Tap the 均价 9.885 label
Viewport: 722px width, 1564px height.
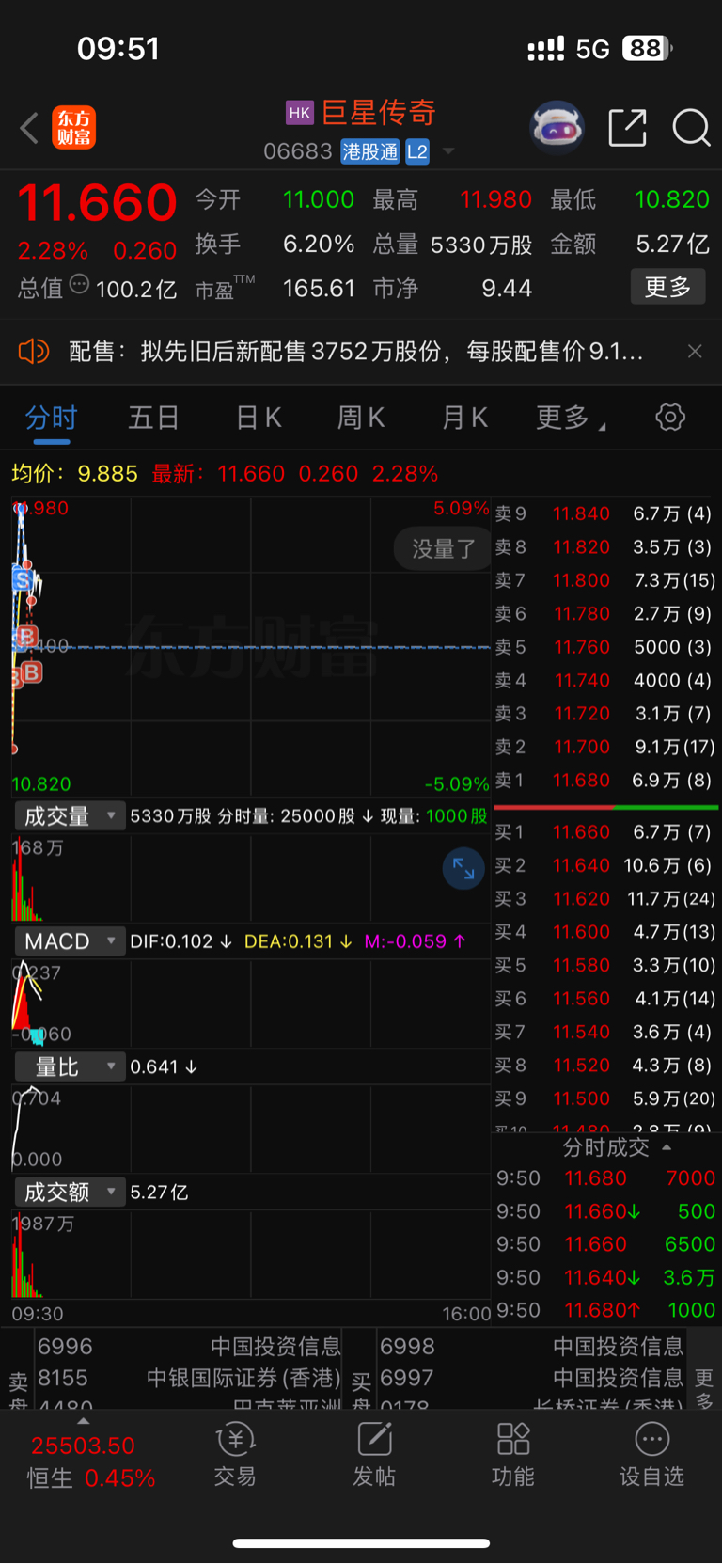point(74,474)
